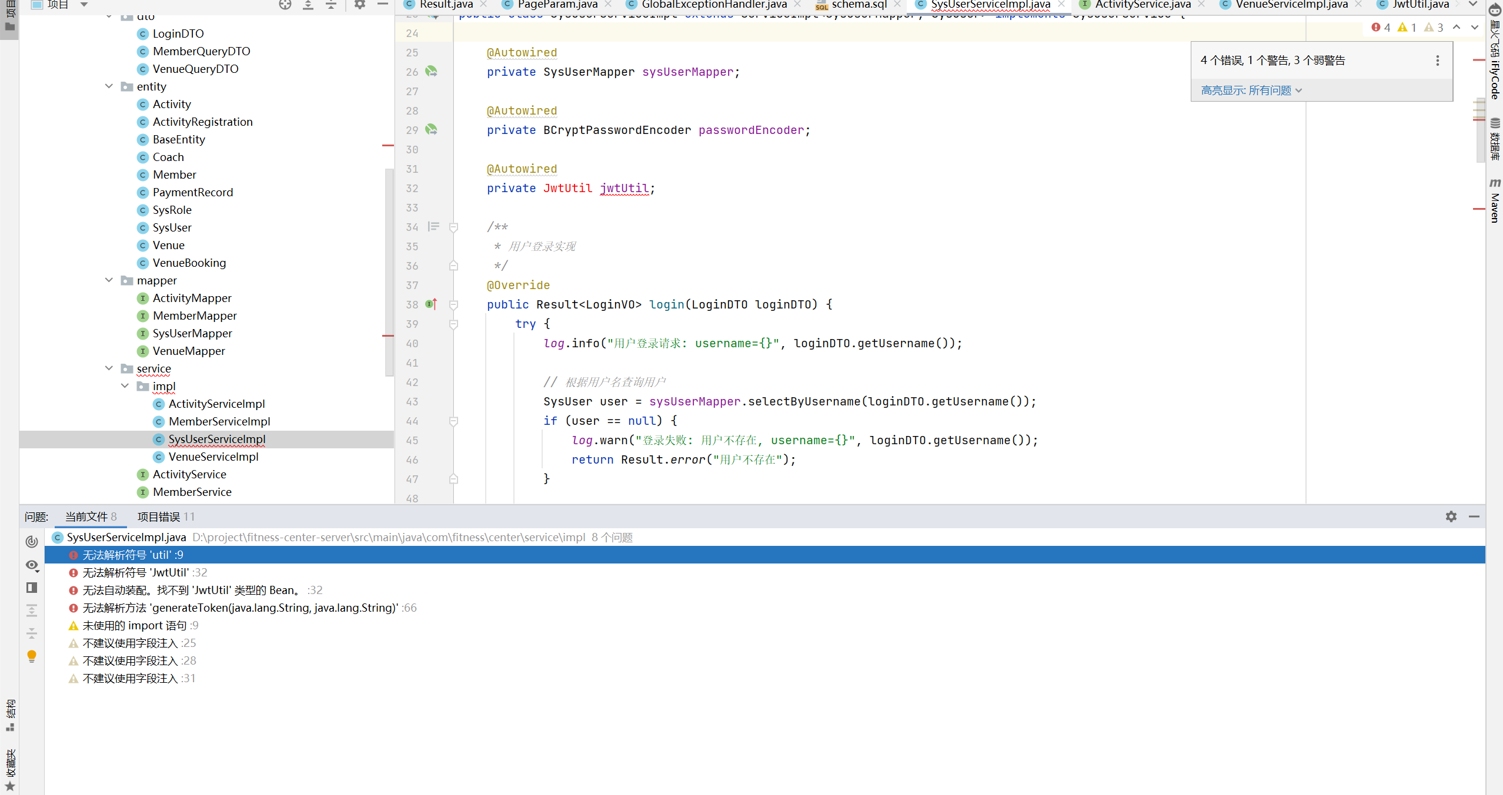Toggle the editor preview panel icon
Image resolution: width=1503 pixels, height=795 pixels.
pos(32,588)
